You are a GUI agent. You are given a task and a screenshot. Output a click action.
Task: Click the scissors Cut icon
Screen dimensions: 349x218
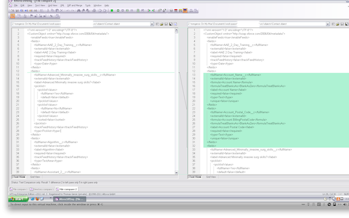point(48,10)
